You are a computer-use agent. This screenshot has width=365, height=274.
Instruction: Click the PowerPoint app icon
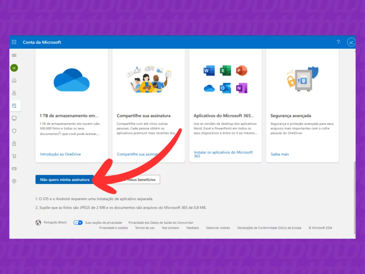[242, 71]
